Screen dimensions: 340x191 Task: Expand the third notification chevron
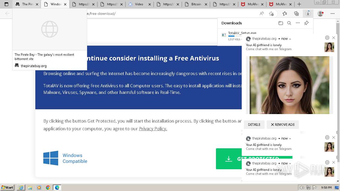click(290, 163)
